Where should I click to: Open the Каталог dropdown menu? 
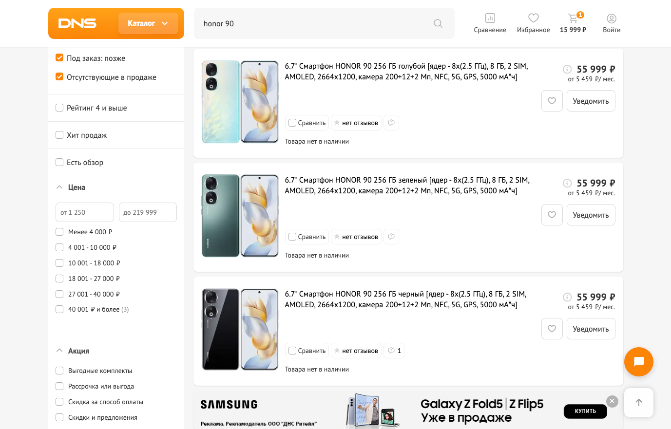click(x=148, y=23)
